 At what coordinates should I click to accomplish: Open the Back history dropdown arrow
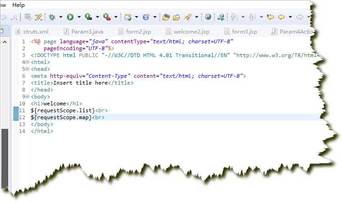290,17
